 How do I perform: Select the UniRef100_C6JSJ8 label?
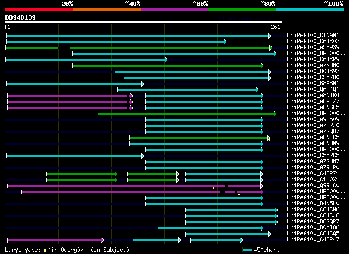pyautogui.click(x=313, y=216)
